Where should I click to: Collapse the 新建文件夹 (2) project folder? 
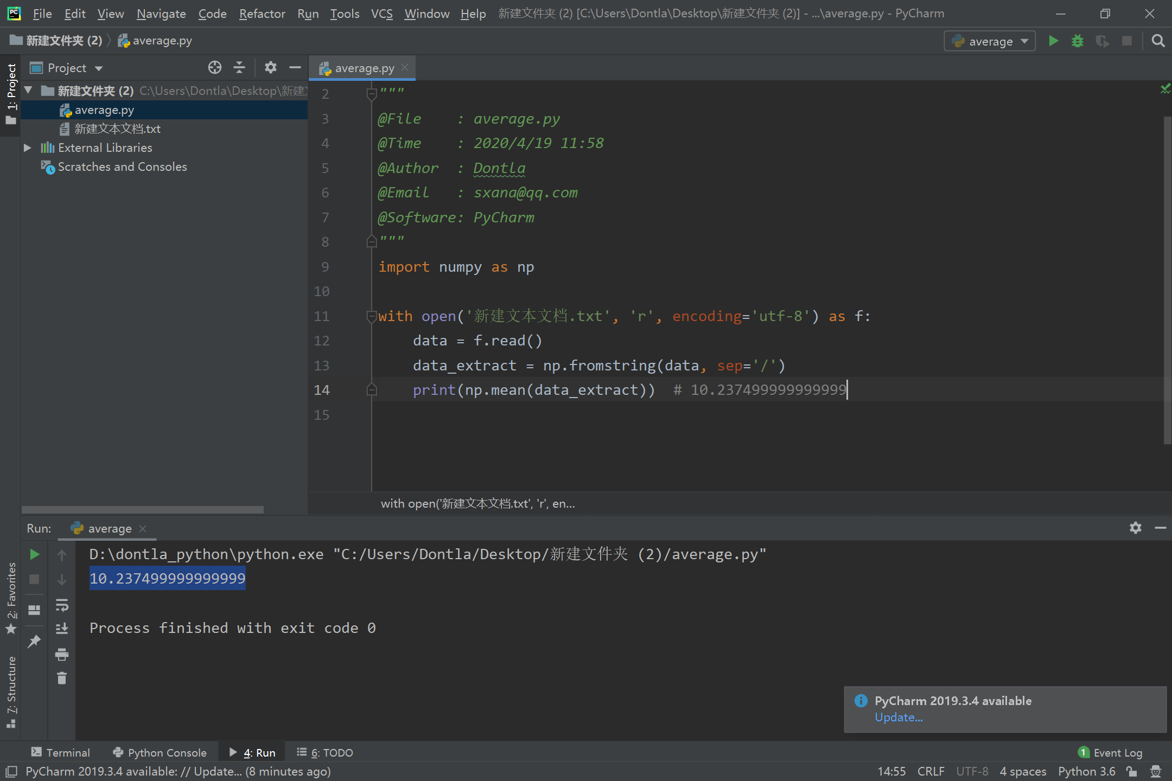[28, 91]
